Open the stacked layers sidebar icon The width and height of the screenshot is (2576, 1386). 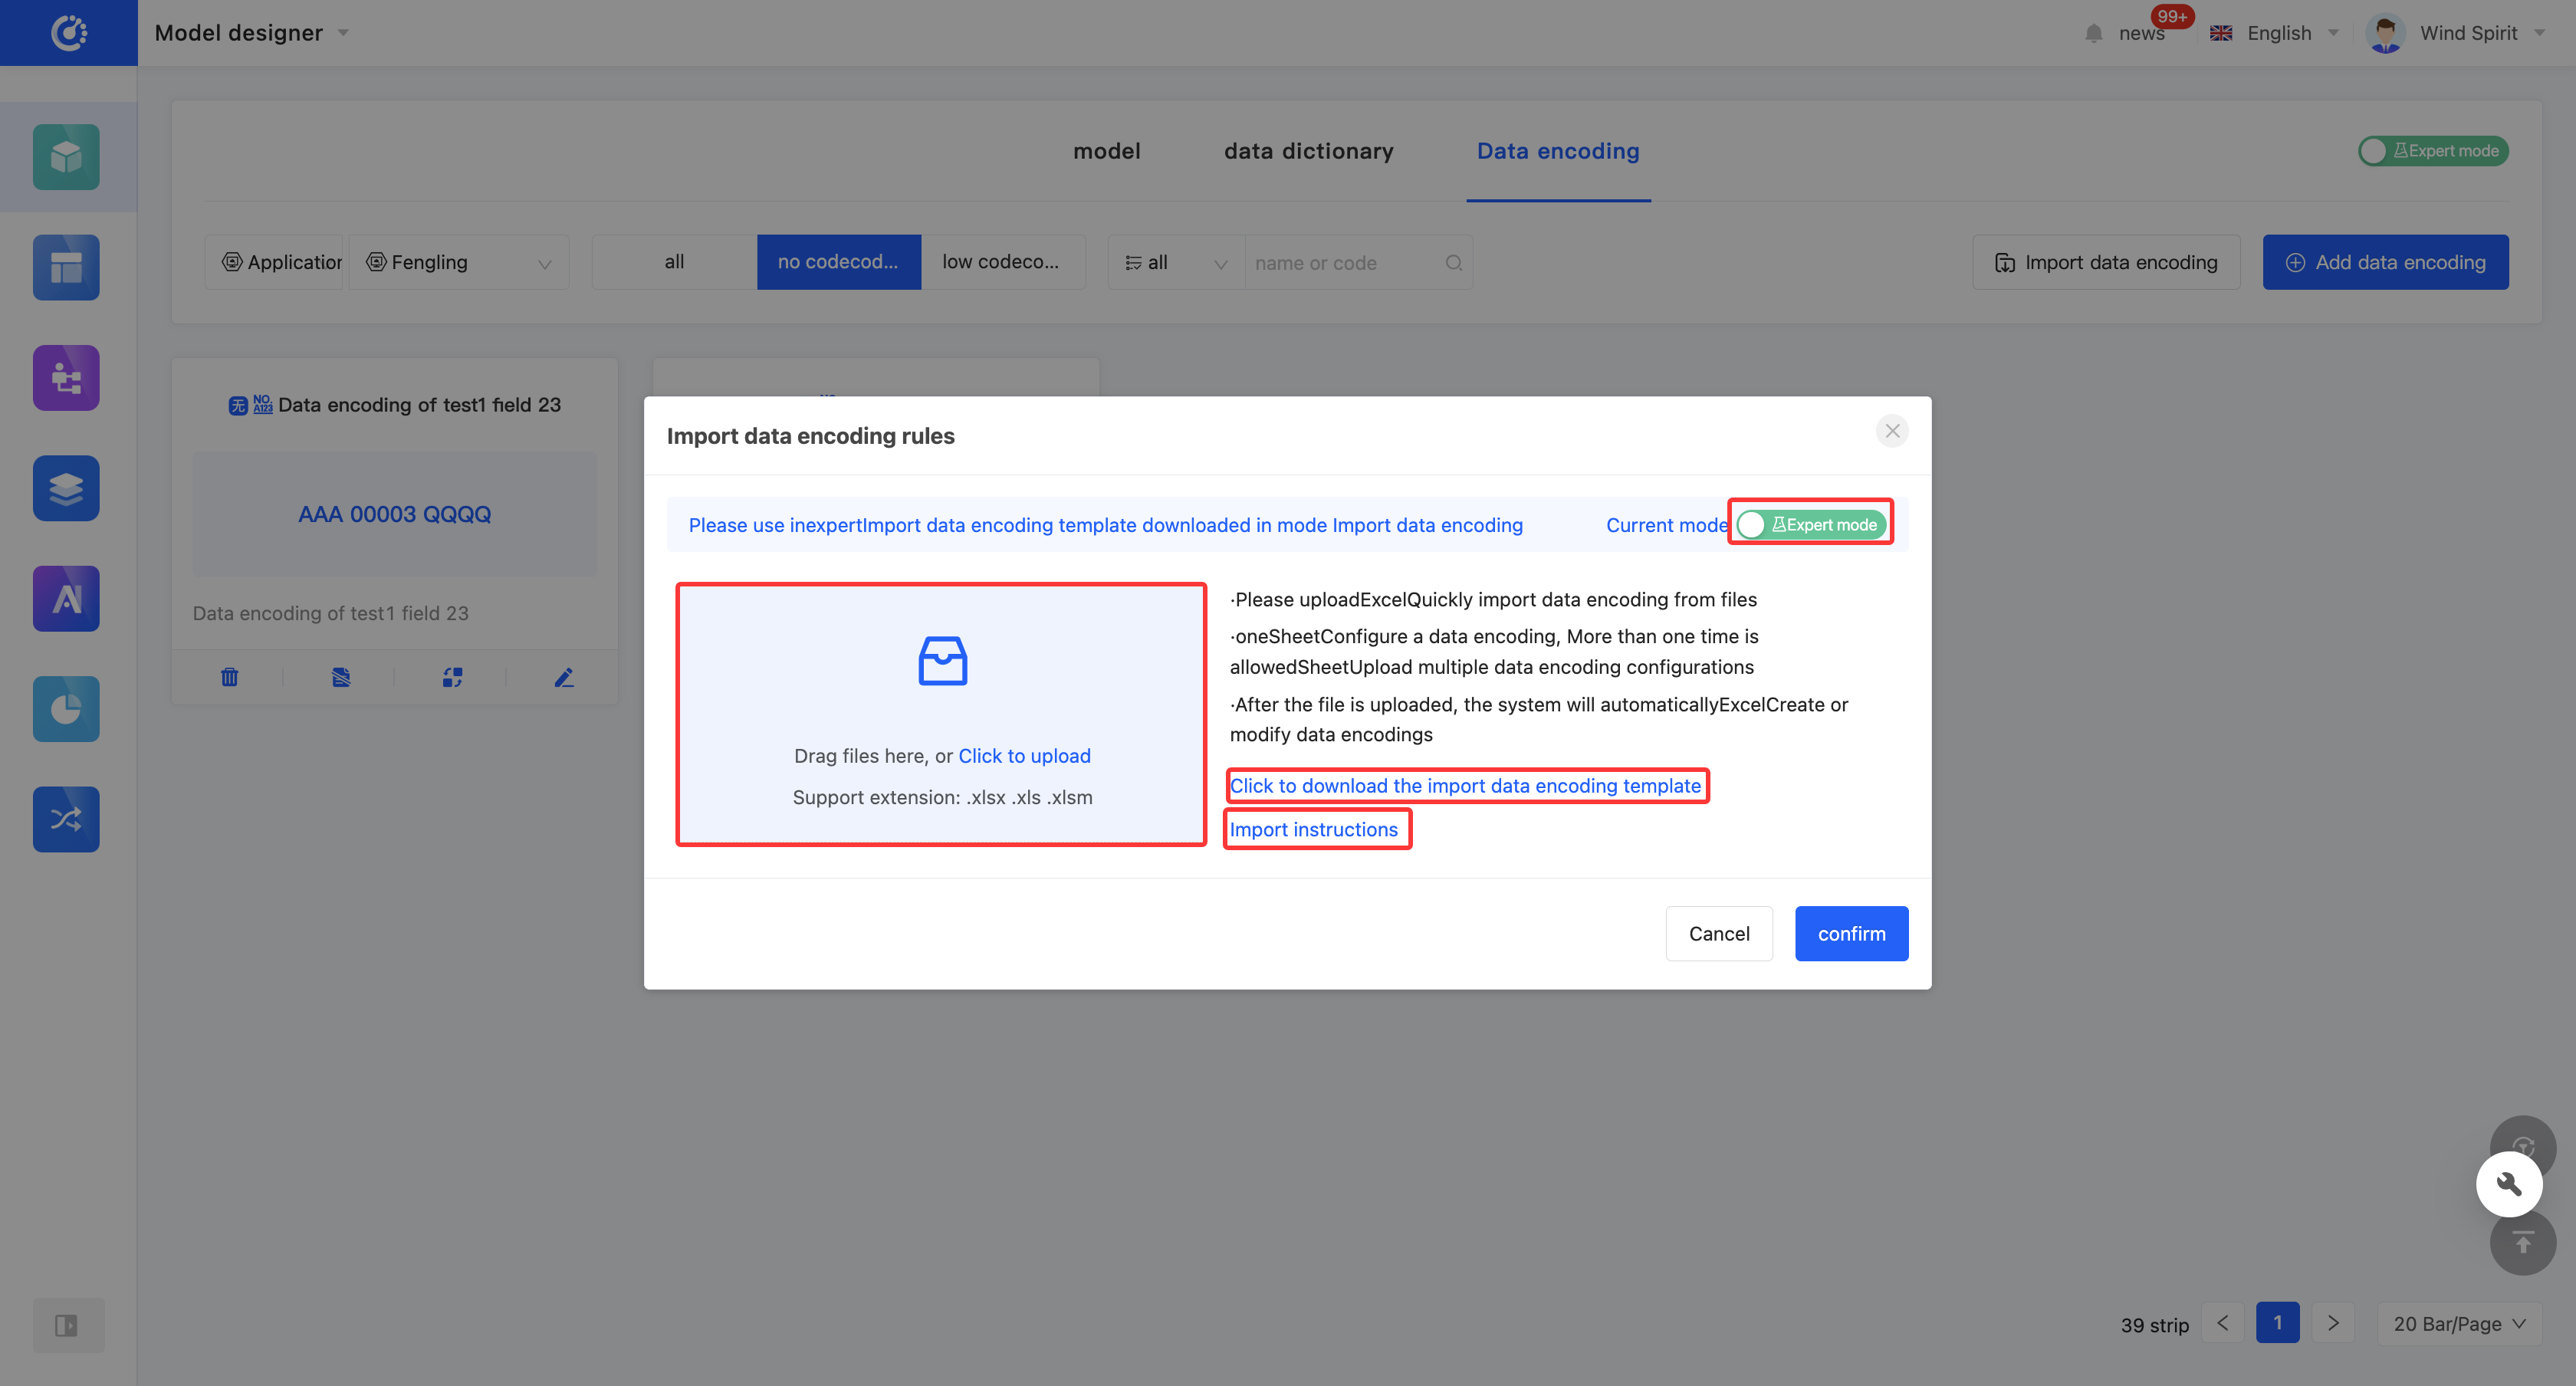[66, 489]
